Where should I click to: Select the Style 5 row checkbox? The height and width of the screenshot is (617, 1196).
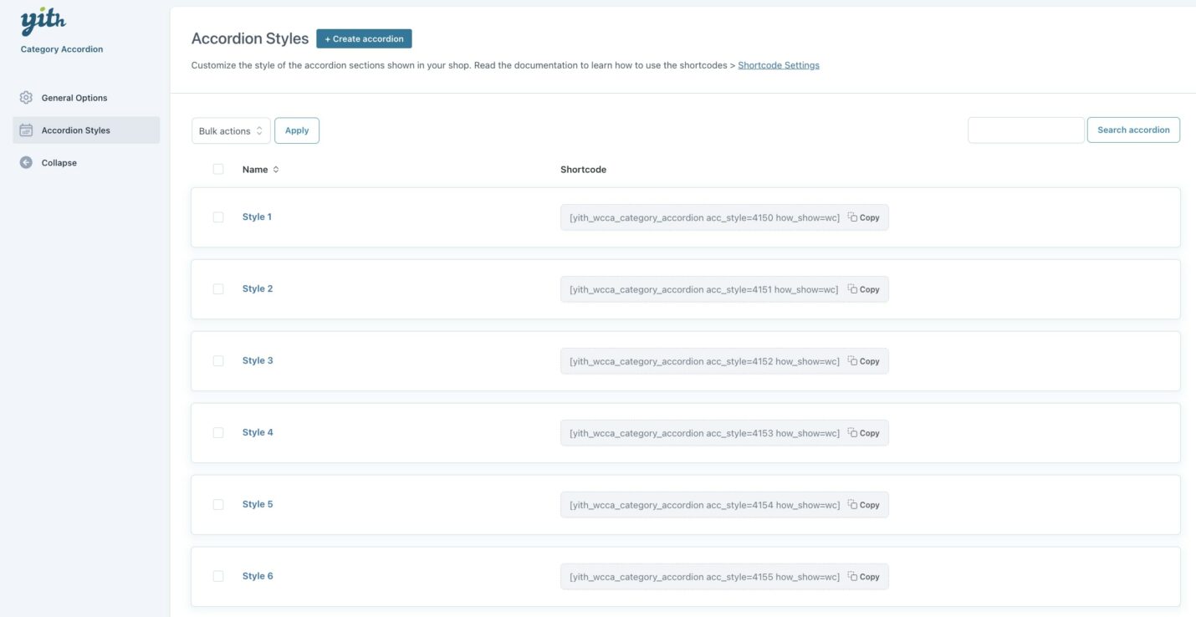(218, 505)
